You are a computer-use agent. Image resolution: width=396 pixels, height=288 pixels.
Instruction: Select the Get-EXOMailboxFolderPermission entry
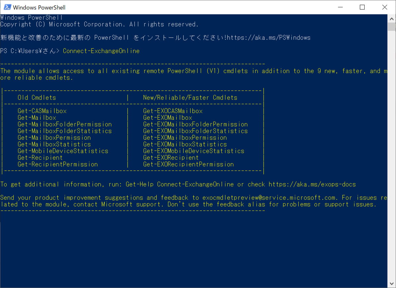pos(195,124)
